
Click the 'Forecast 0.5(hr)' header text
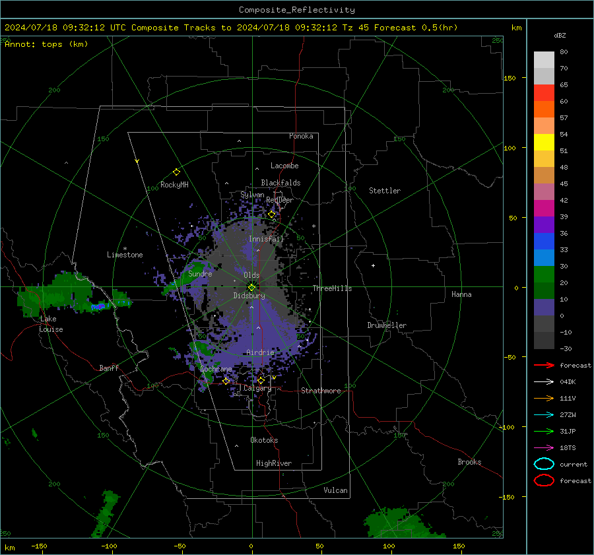(x=416, y=28)
